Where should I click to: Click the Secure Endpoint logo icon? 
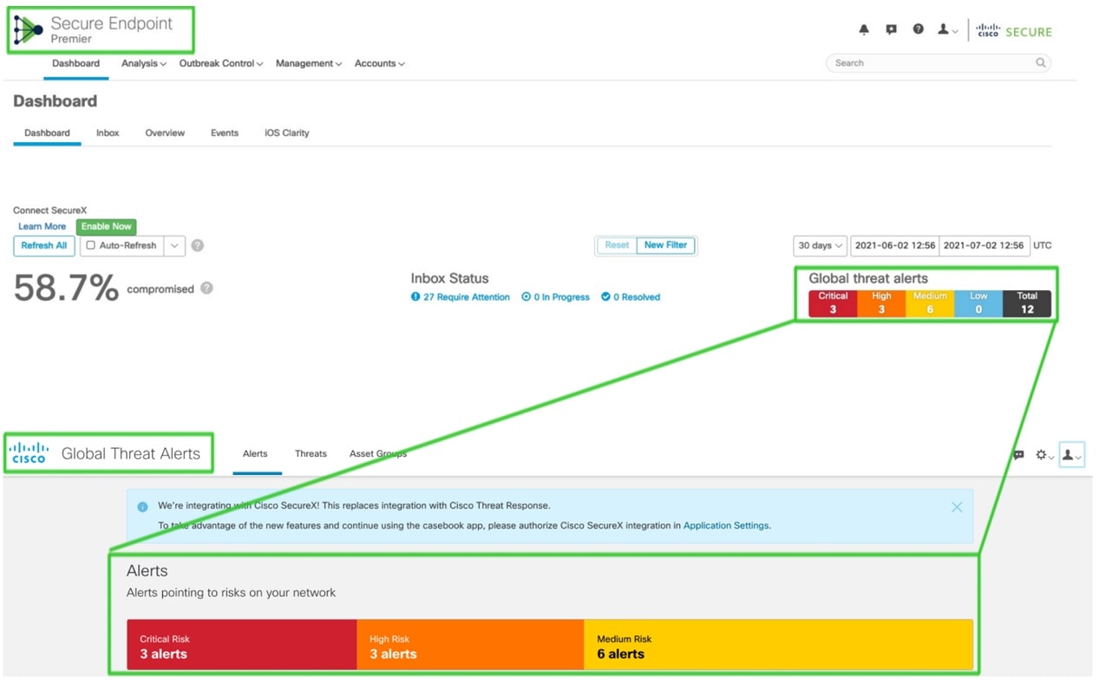pyautogui.click(x=29, y=30)
